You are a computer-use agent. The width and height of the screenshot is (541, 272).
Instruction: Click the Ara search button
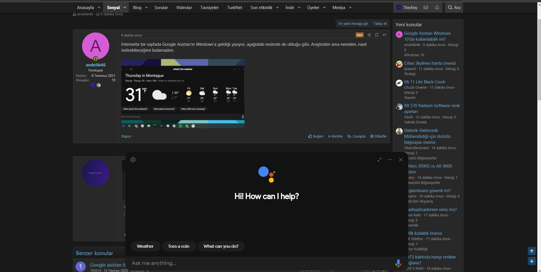(454, 8)
